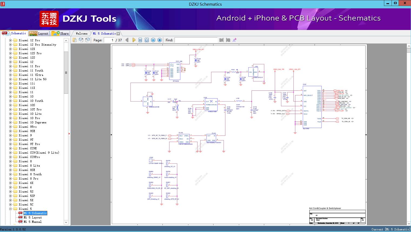Click the Xiaomi 11i folder icon
Viewport: 411px width, 232px height.
click(x=15, y=83)
